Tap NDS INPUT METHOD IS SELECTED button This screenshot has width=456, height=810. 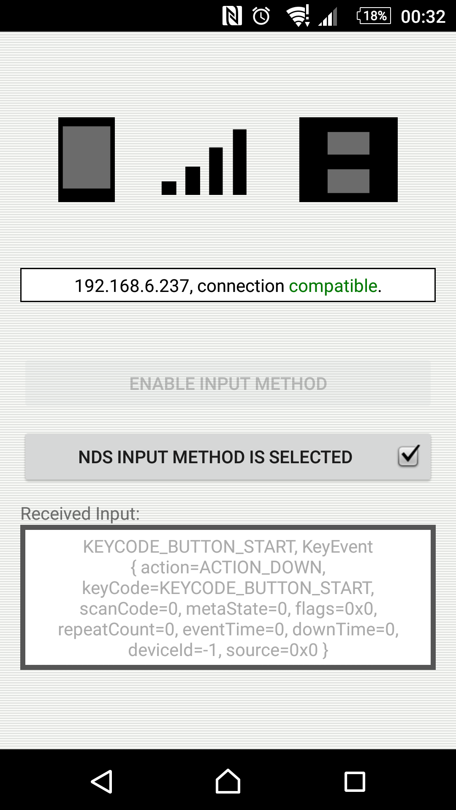coord(228,457)
